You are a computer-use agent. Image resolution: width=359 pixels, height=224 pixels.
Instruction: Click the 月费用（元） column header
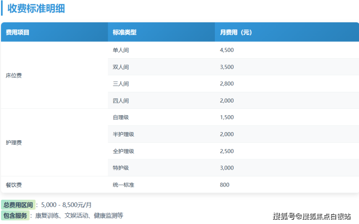[236, 33]
